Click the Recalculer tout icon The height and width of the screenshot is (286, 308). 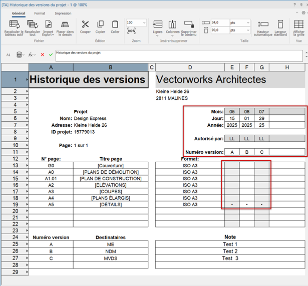33,24
